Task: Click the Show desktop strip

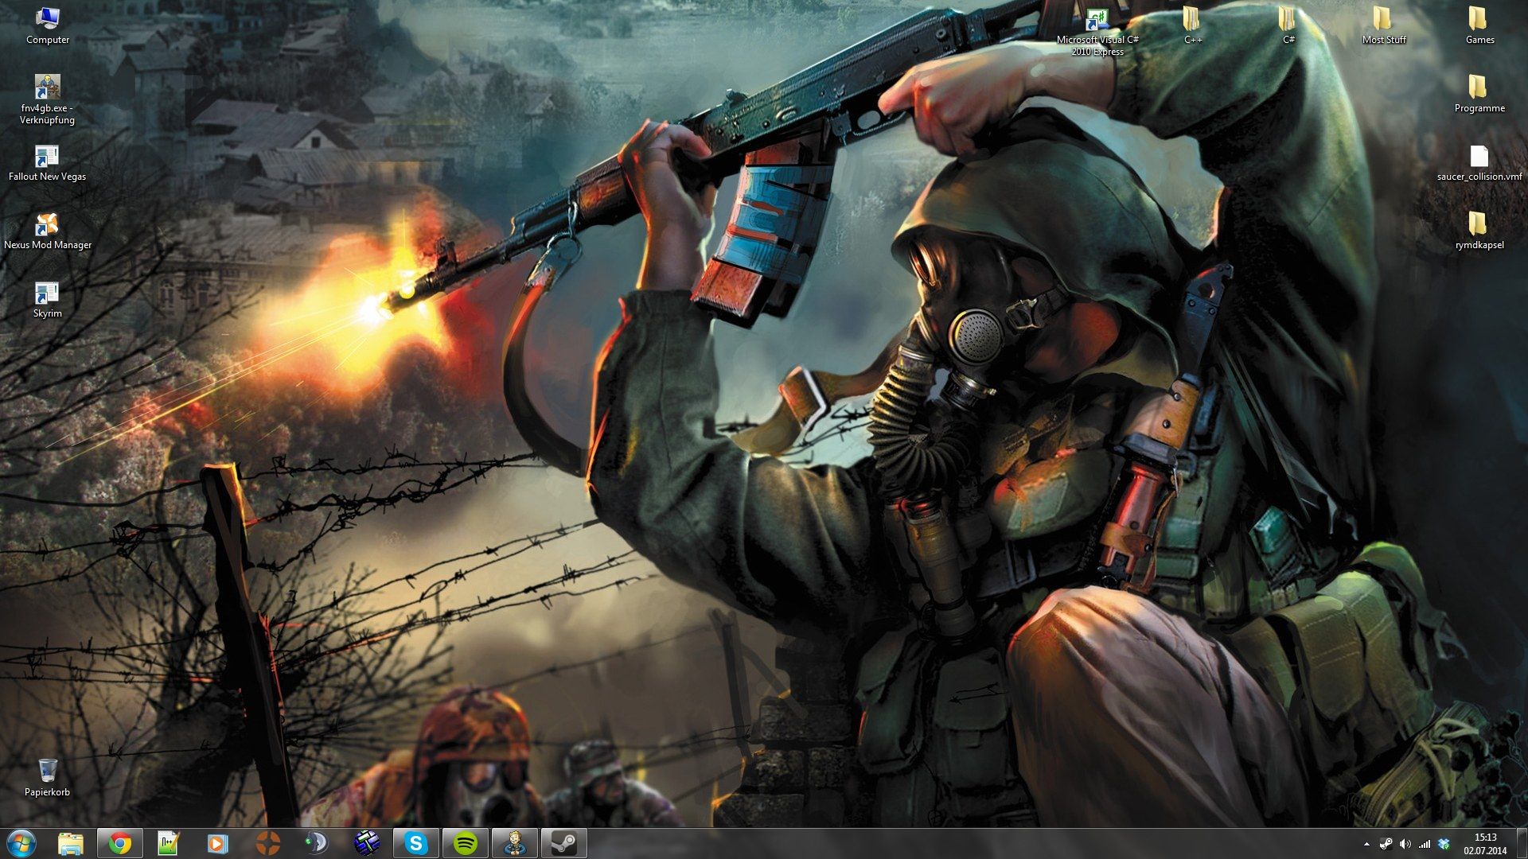Action: (x=1523, y=844)
